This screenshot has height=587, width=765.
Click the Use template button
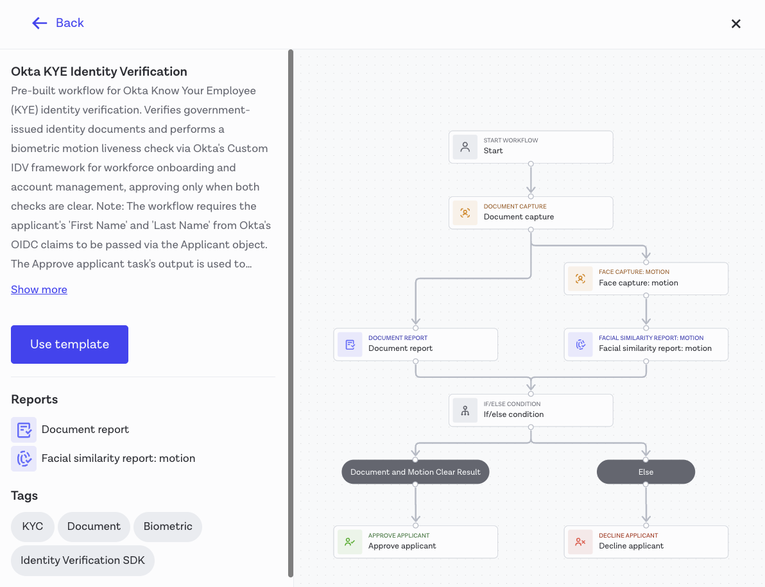[x=70, y=345]
